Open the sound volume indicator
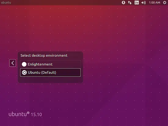Viewport: 168px width, 126px height. (x=144, y=2)
